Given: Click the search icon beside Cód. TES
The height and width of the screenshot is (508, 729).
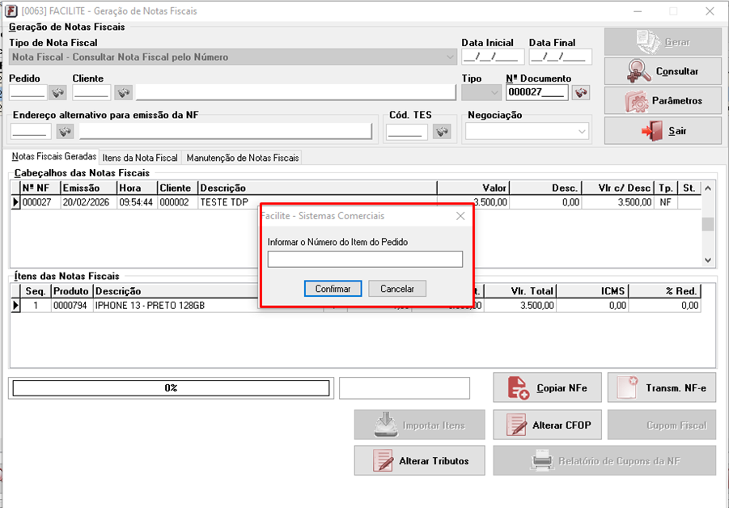Looking at the screenshot, I should tap(441, 131).
